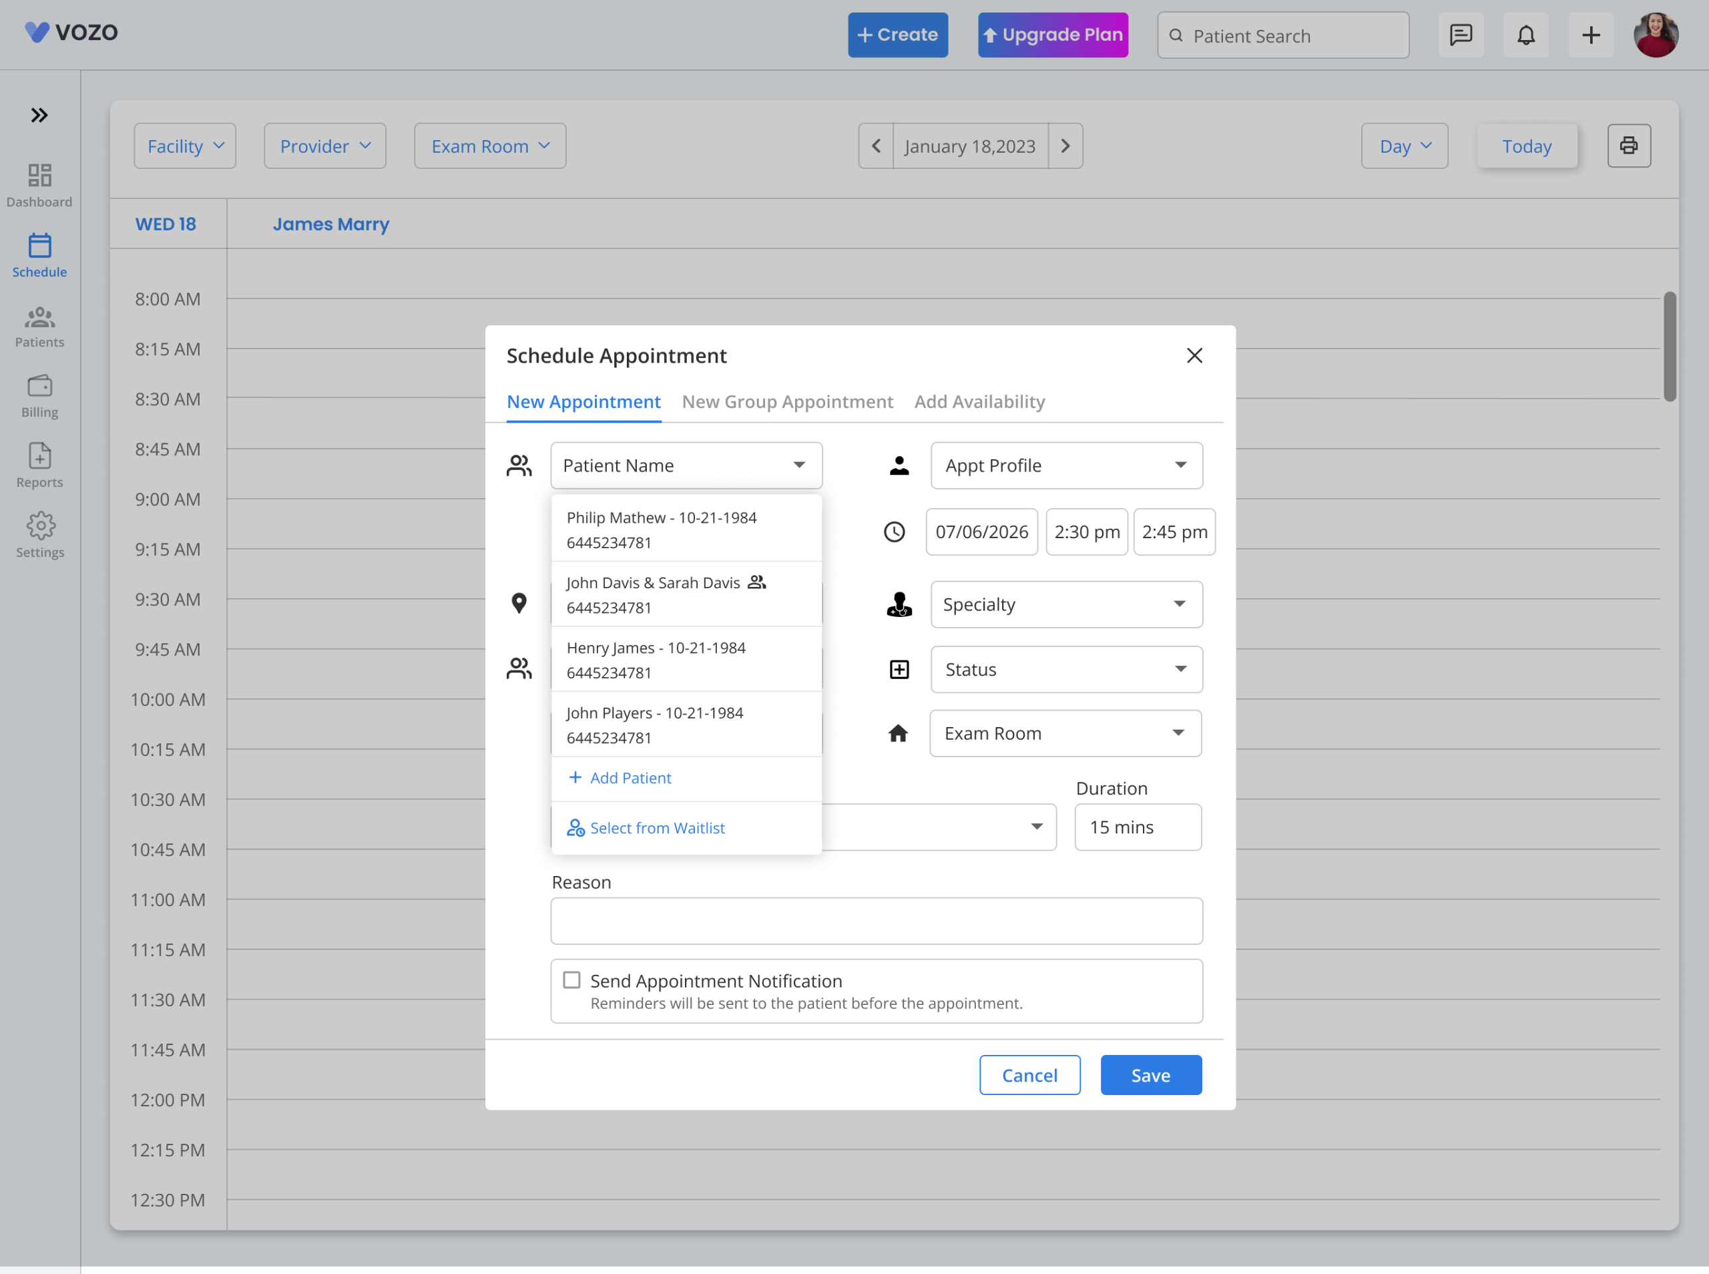Click the Reason input field
The image size is (1709, 1274).
point(877,921)
